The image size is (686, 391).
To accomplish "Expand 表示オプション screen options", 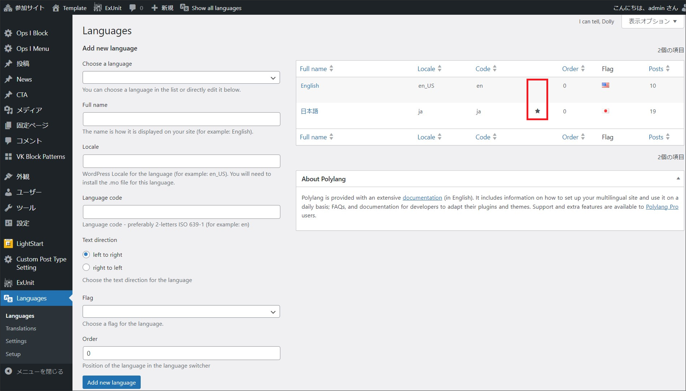I will (652, 21).
